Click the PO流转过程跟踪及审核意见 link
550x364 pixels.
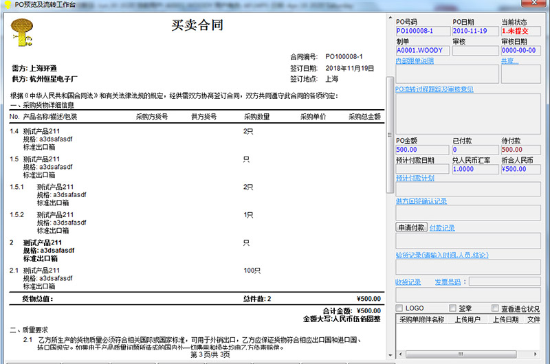pos(434,89)
